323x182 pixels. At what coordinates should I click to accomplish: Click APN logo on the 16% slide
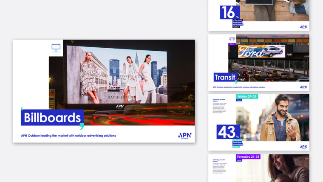click(x=303, y=27)
